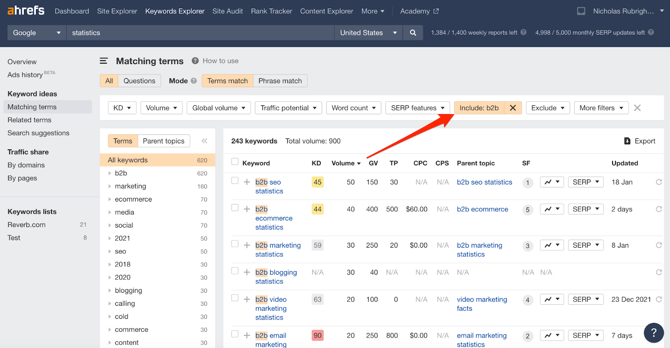
Task: Open the More filters dropdown
Action: 601,108
